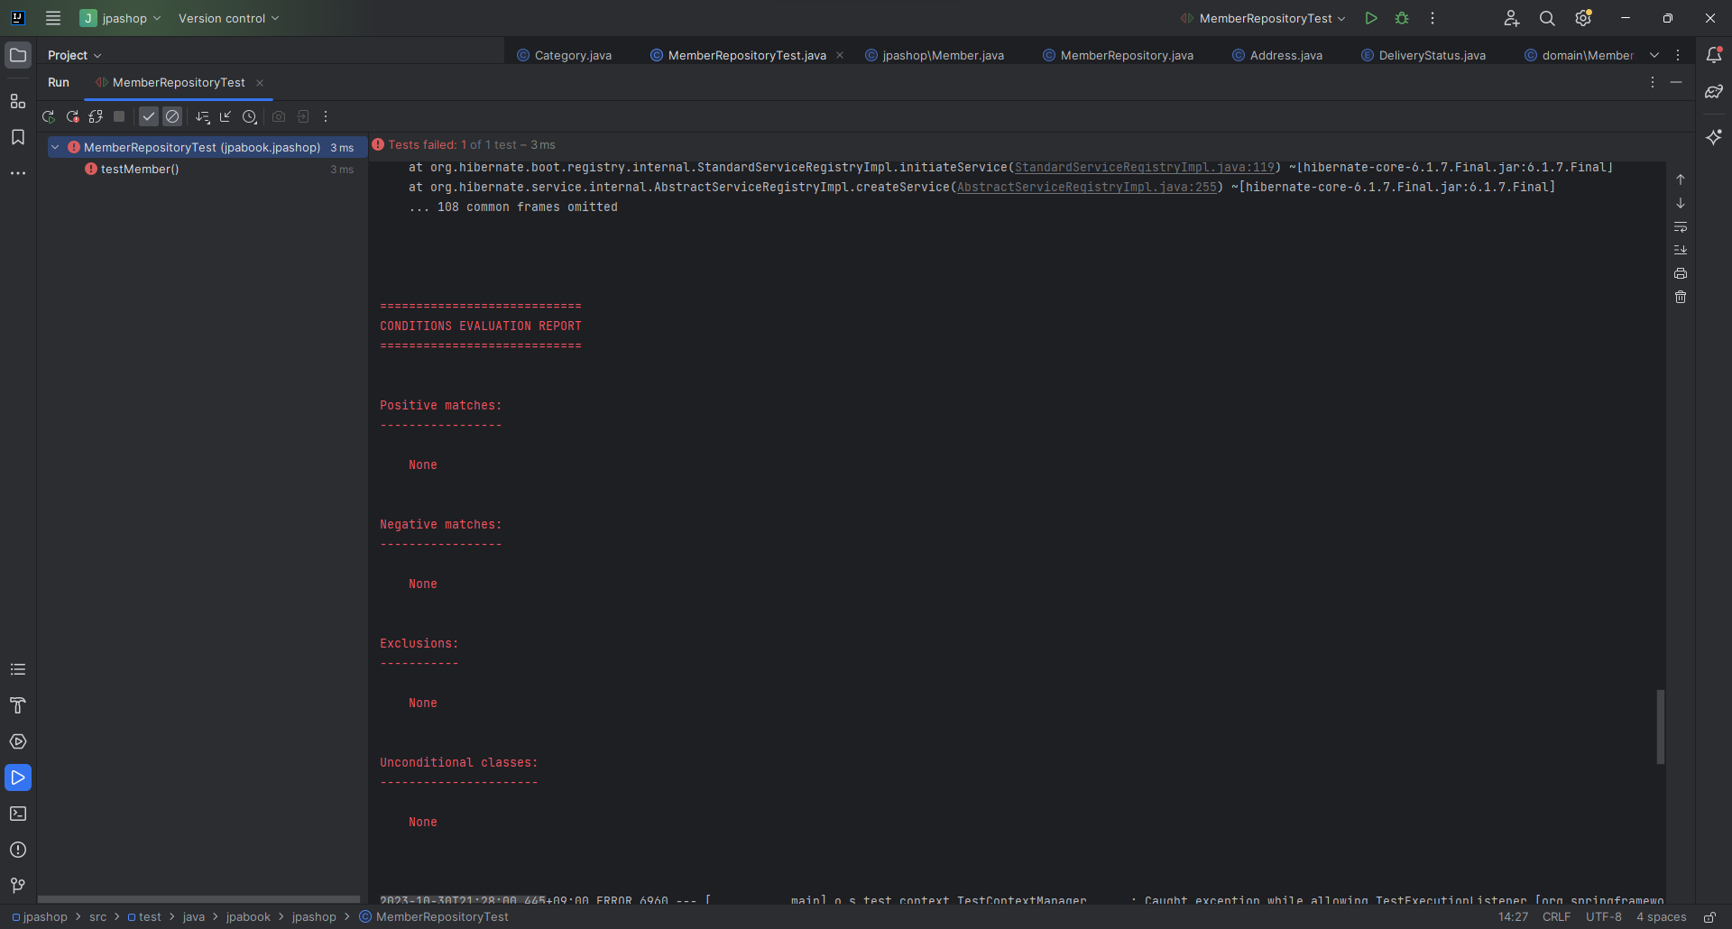Change CRLF line separator in status bar
This screenshot has height=929, width=1732.
point(1556,916)
